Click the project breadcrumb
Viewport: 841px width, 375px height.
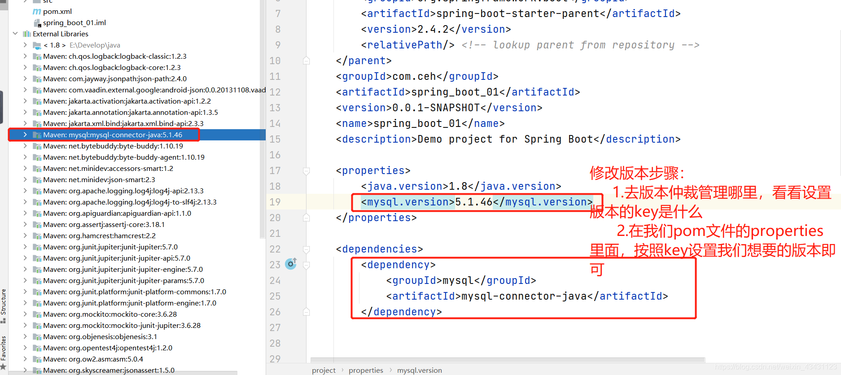coord(324,370)
